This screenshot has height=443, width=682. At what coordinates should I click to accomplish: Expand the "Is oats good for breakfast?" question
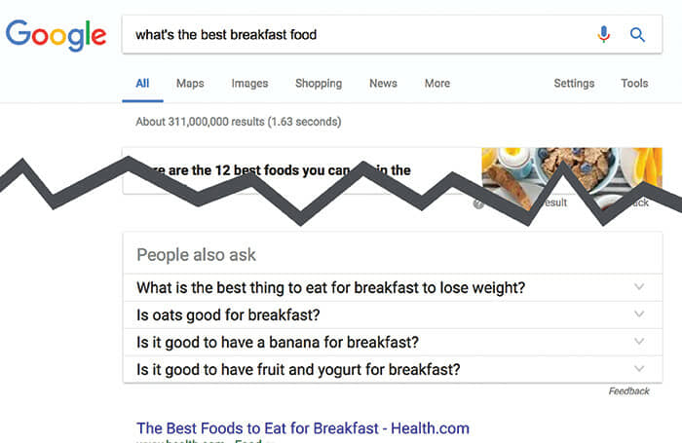pyautogui.click(x=393, y=314)
